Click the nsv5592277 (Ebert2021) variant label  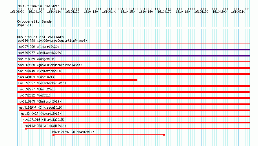point(37,89)
